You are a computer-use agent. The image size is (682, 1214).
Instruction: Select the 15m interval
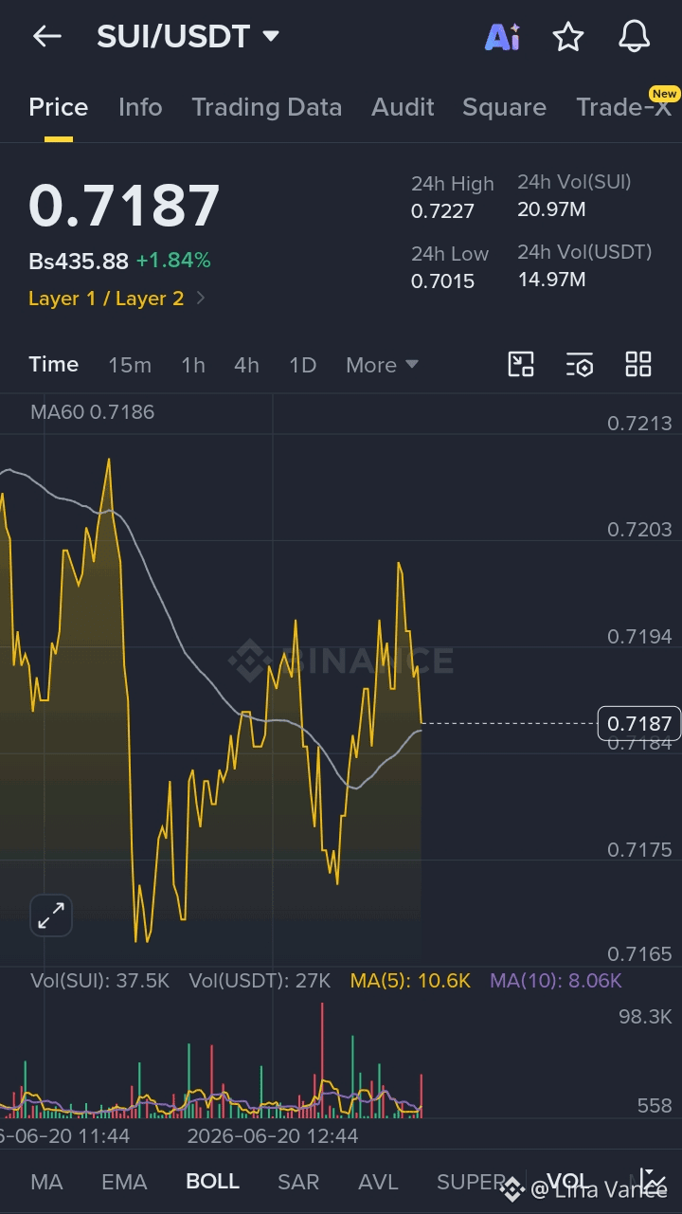pyautogui.click(x=130, y=365)
